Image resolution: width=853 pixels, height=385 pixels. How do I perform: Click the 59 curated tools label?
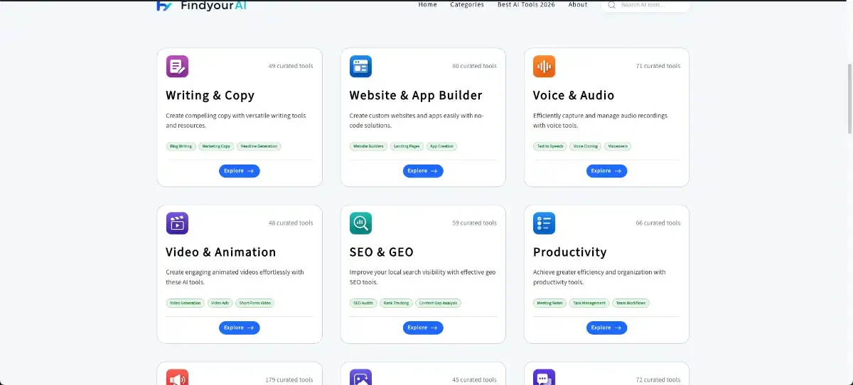click(474, 223)
